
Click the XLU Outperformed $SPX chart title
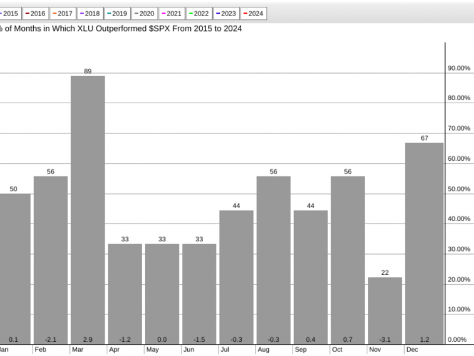(121, 28)
